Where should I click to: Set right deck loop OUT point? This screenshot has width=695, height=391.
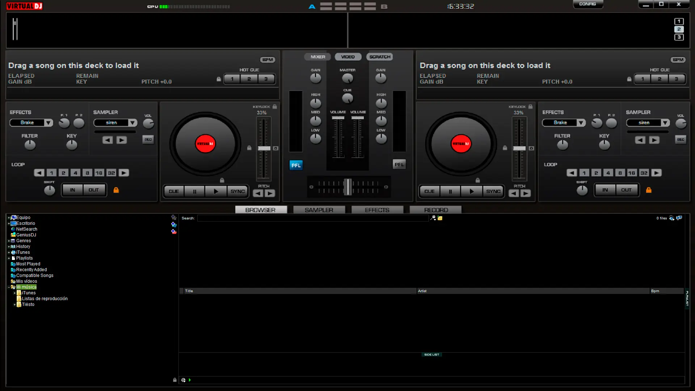coord(626,190)
